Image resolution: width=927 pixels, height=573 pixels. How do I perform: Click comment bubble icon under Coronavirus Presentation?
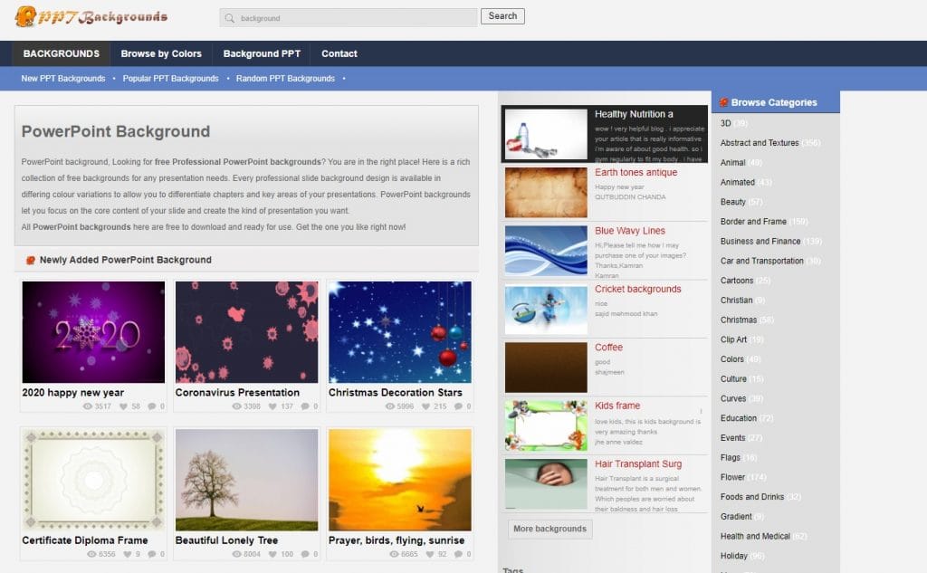pos(305,406)
